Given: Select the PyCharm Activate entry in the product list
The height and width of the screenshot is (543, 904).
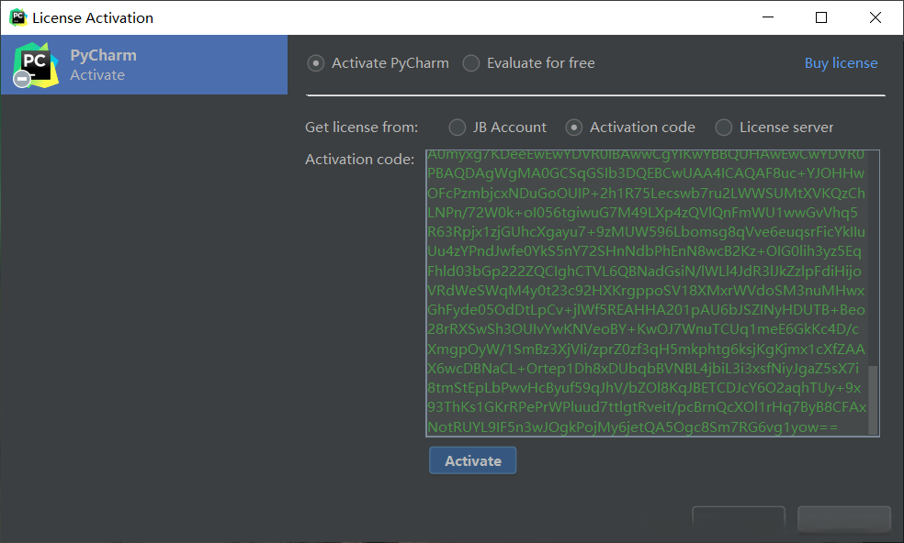Looking at the screenshot, I should coord(144,65).
